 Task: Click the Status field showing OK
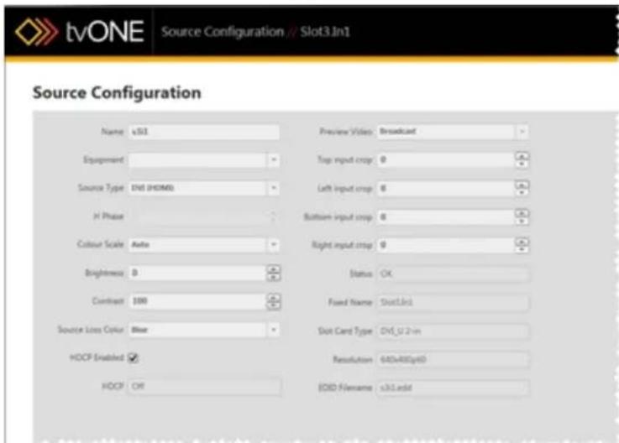pos(453,274)
